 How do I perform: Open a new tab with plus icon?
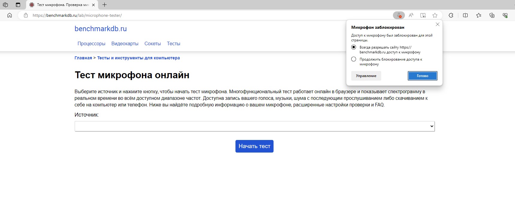tap(104, 5)
